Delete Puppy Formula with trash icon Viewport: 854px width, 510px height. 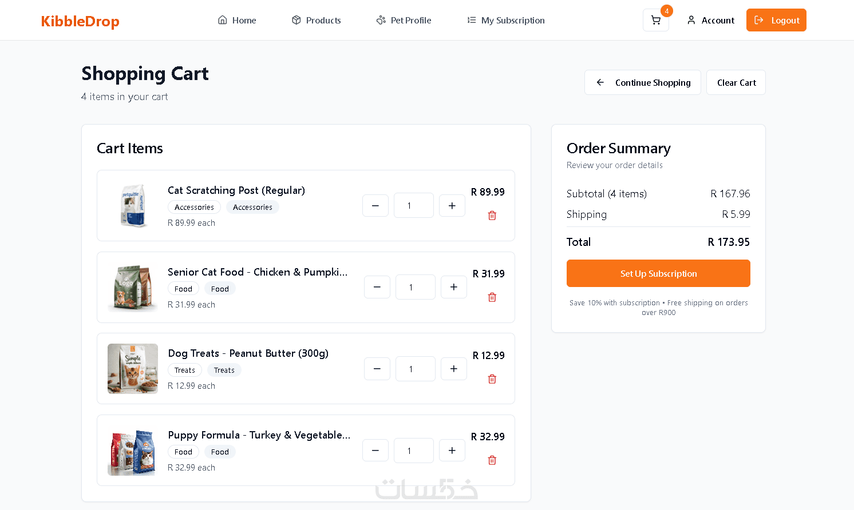[x=492, y=460]
